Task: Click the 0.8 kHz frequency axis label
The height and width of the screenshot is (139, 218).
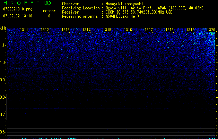Action: (x=3, y=97)
